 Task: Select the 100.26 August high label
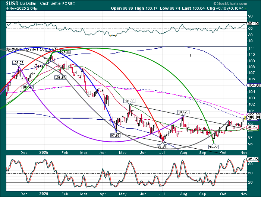(x=183, y=112)
